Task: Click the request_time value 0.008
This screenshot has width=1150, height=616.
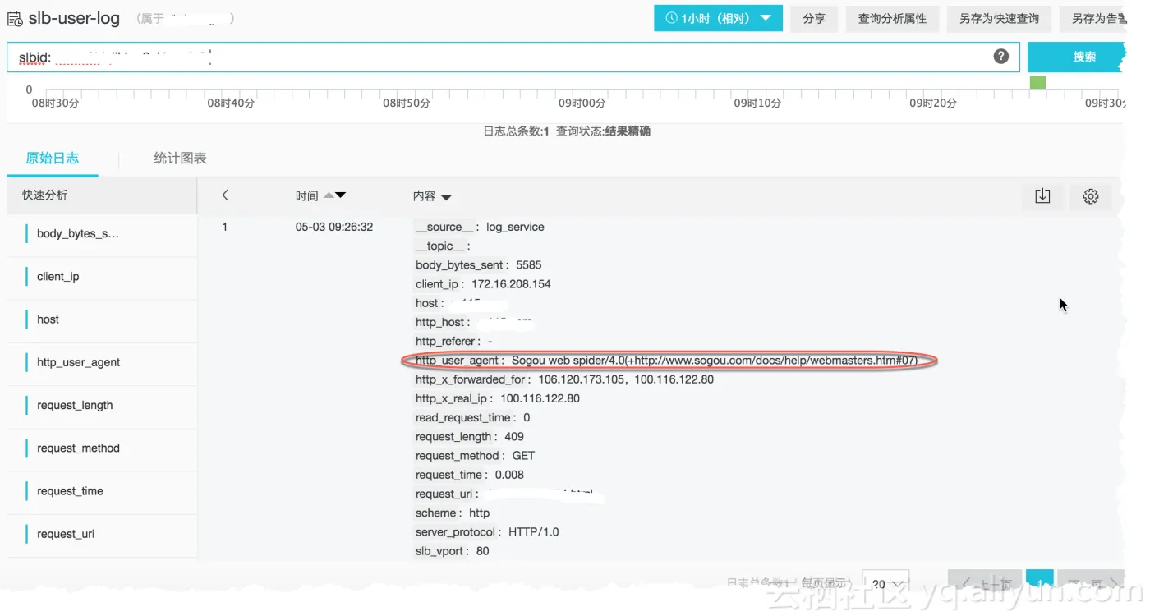Action: click(x=508, y=475)
